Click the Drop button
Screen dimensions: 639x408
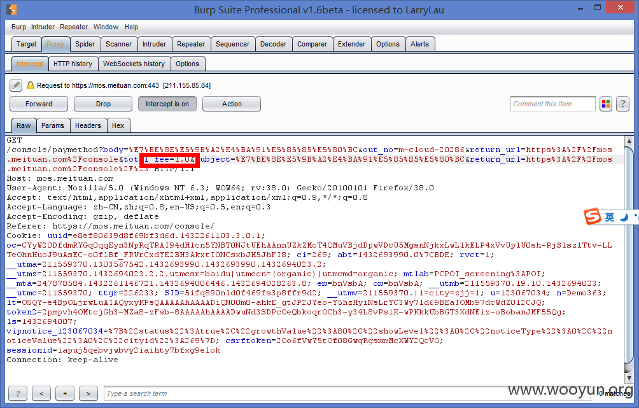point(103,104)
